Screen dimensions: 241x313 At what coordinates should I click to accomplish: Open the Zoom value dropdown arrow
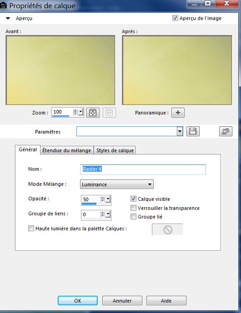coord(81,112)
